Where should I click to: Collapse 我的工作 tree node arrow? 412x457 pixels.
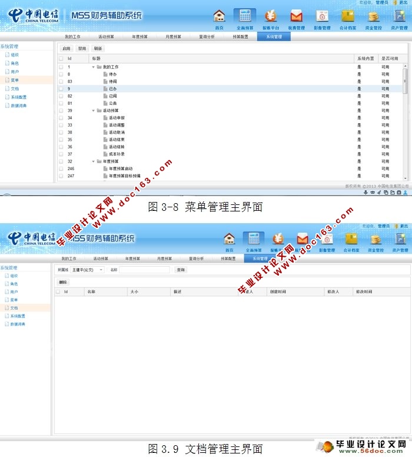point(93,67)
